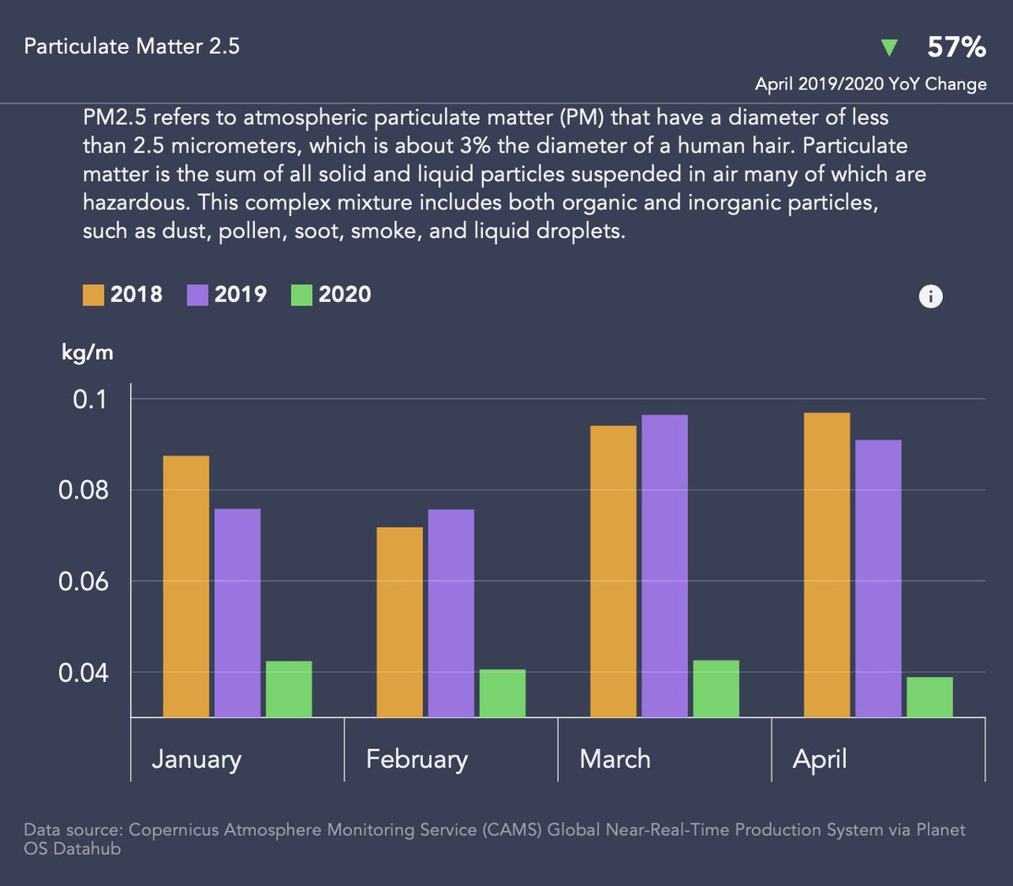Select the purple 2019 legend swatch

click(x=197, y=294)
